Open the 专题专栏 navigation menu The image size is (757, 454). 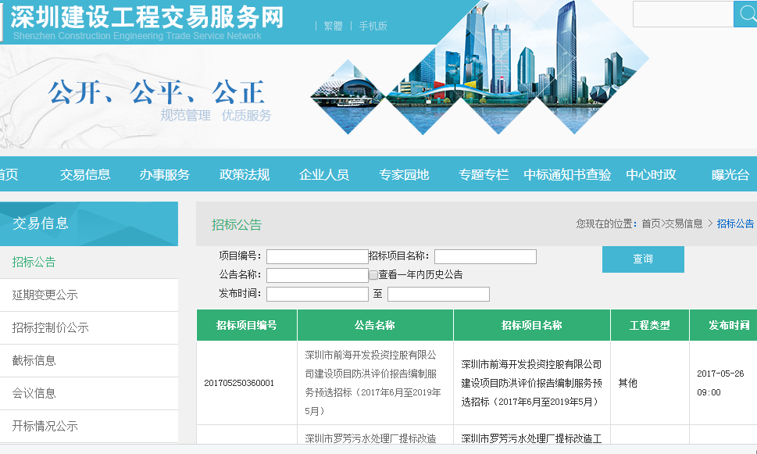484,174
